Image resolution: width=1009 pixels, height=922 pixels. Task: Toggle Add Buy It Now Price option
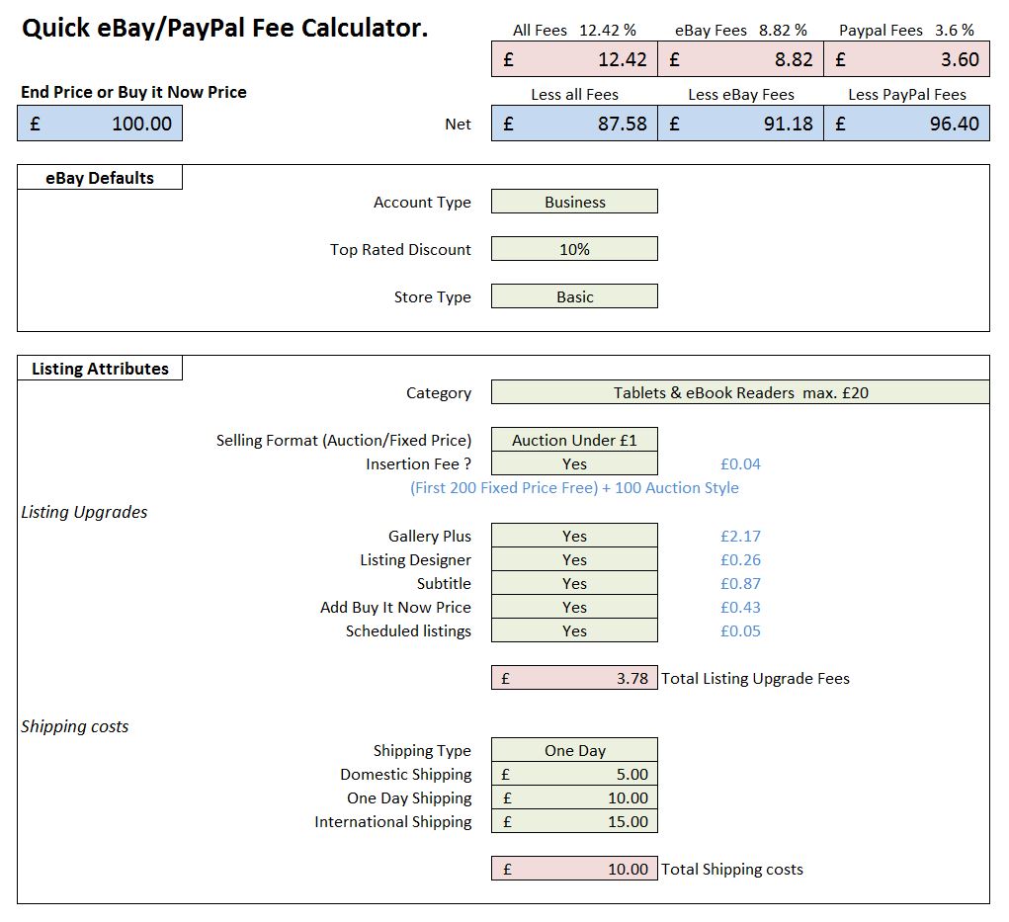[x=574, y=607]
